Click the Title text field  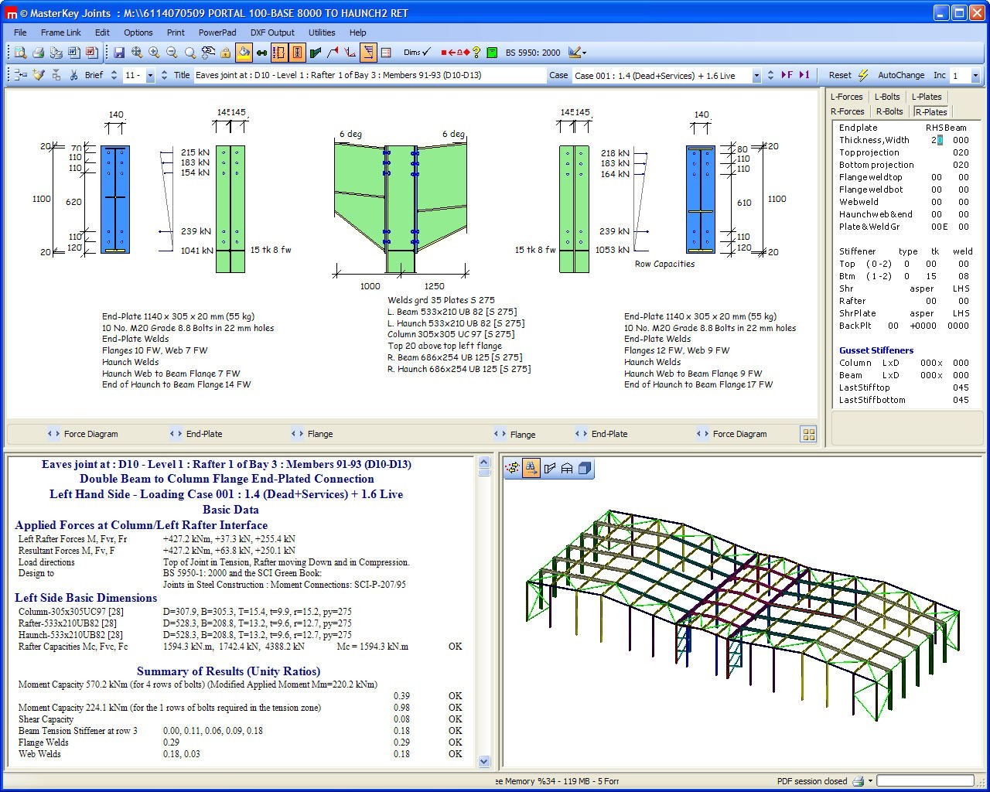[x=369, y=75]
